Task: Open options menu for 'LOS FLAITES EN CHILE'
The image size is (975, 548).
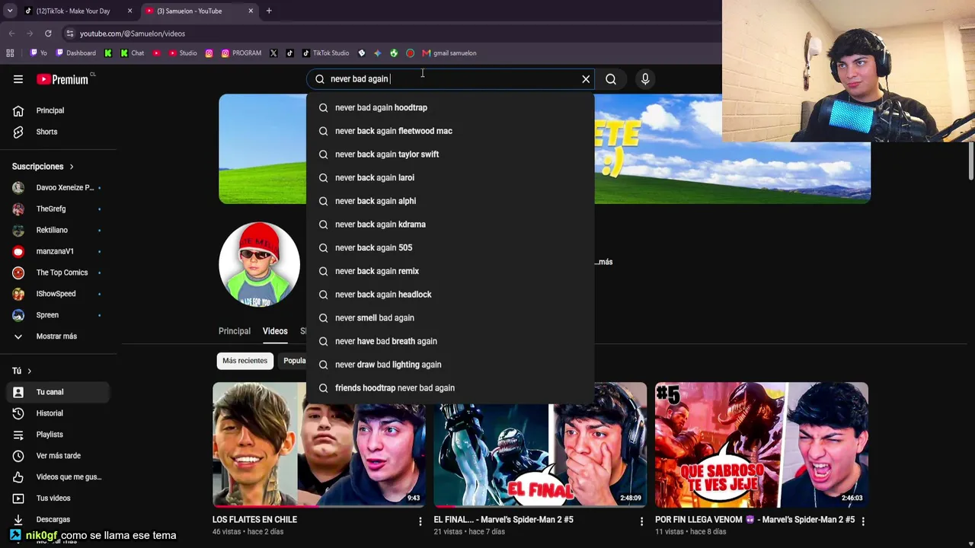Action: (x=420, y=521)
